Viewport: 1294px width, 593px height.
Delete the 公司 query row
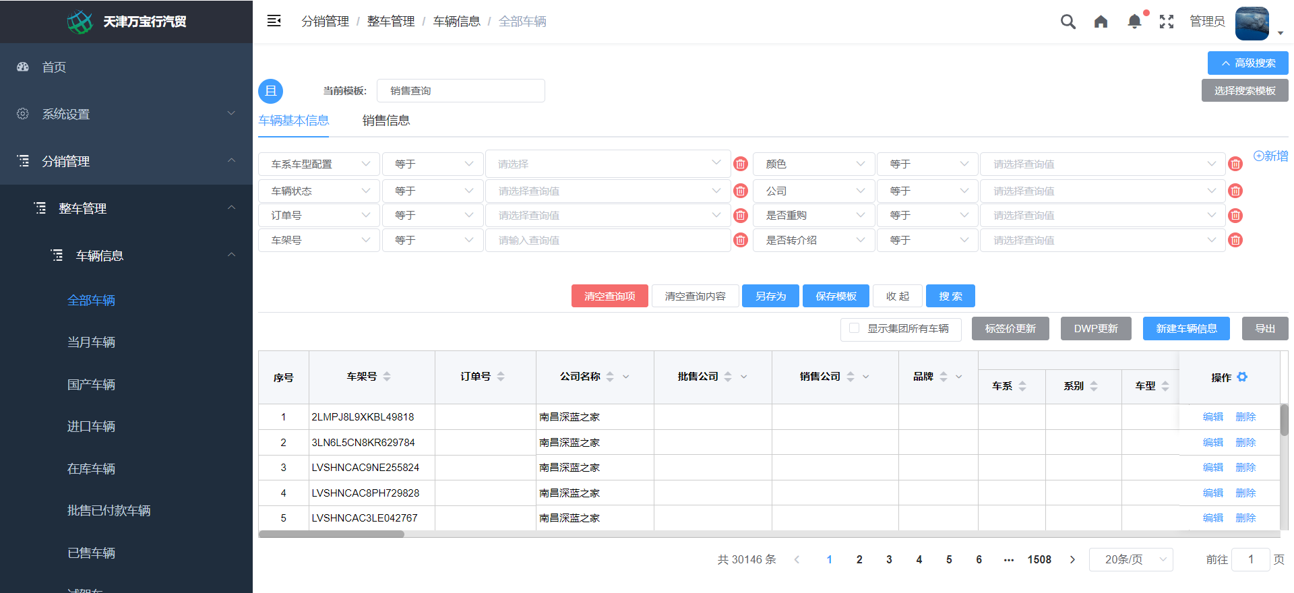1235,191
